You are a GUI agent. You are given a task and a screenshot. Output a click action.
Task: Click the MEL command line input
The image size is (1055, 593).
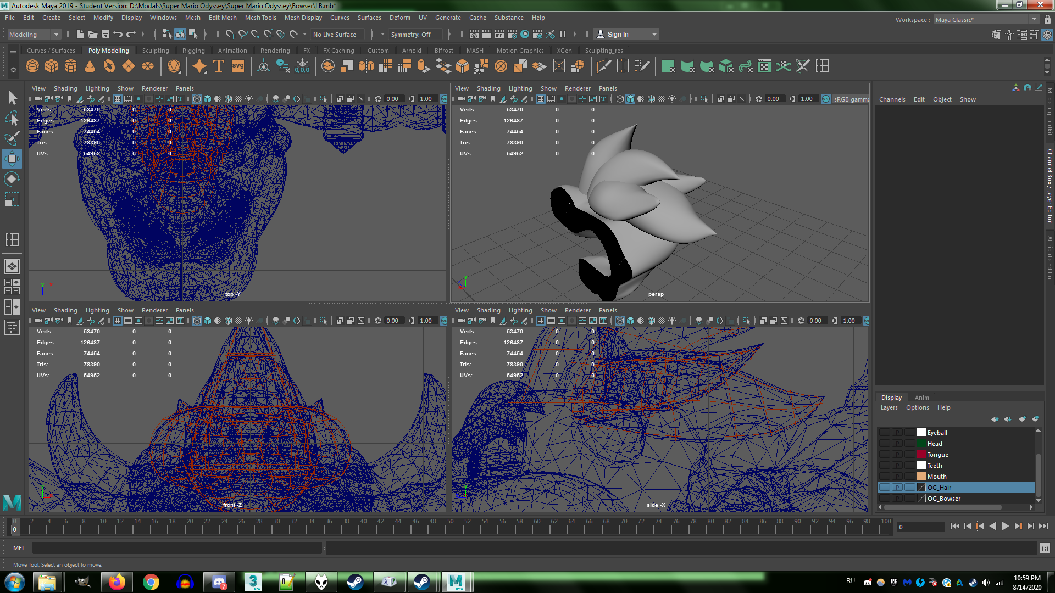[x=177, y=548]
